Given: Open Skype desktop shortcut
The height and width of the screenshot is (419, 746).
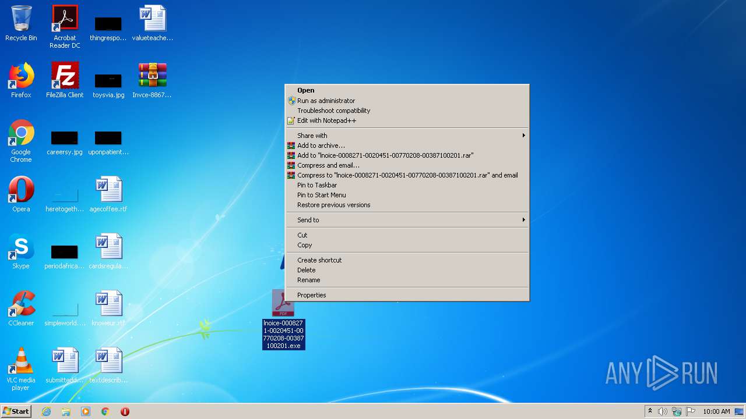Looking at the screenshot, I should click(x=21, y=251).
